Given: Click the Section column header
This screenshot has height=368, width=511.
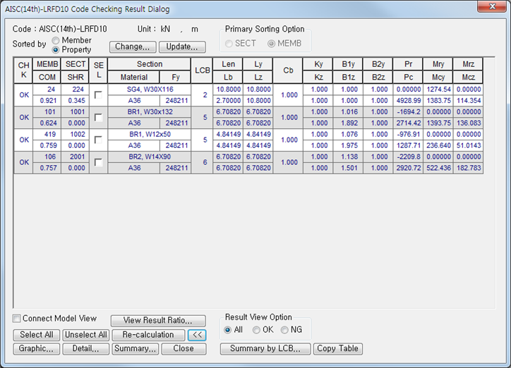Looking at the screenshot, I should point(149,64).
